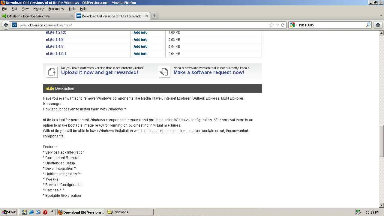Image resolution: width=384 pixels, height=216 pixels.
Task: Click the '* Services Configuration' feature line
Action: click(x=63, y=185)
